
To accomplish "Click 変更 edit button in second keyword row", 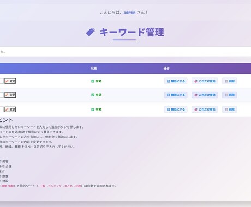I will tap(10, 95).
